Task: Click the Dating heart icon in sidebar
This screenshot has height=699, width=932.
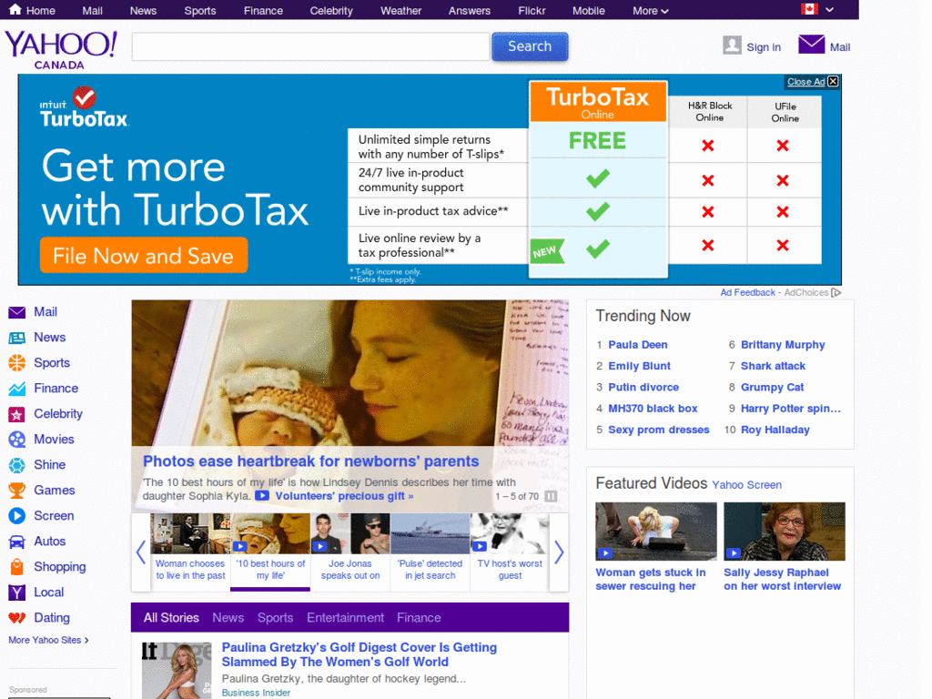Action: click(x=16, y=618)
